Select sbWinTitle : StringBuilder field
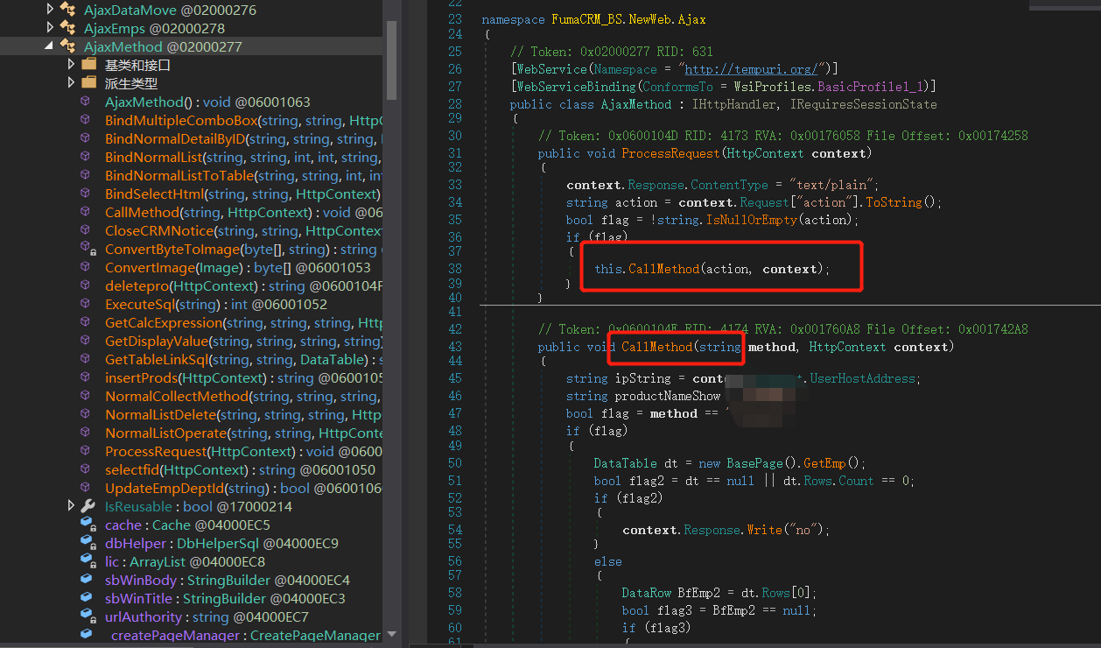Viewport: 1101px width, 648px height. coord(225,598)
